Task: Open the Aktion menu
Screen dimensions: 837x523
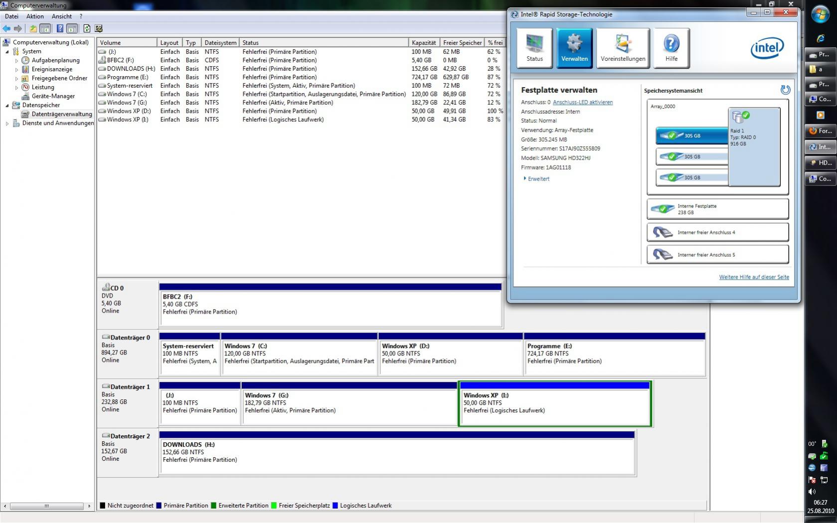Action: click(x=35, y=16)
